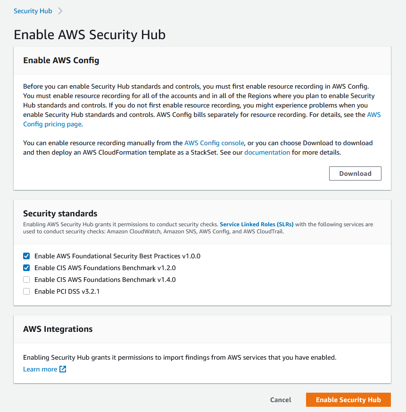406x412 pixels.
Task: Open the documentation link
Action: (267, 152)
